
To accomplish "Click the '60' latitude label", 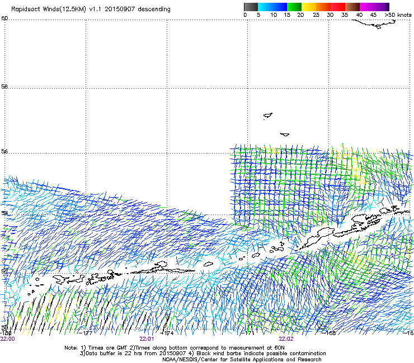I will pos(4,18).
